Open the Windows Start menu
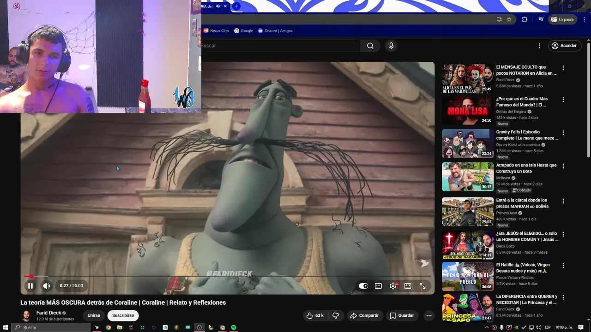 (6, 327)
